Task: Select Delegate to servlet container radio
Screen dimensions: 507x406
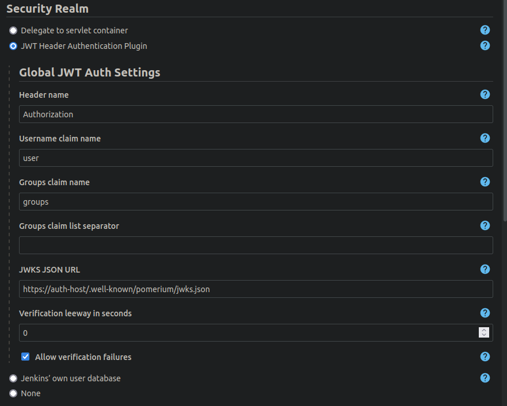Action: tap(13, 30)
